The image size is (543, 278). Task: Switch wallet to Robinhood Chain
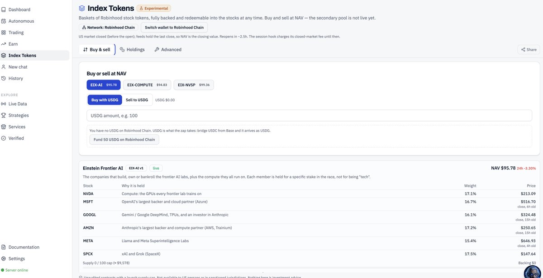pos(174,28)
